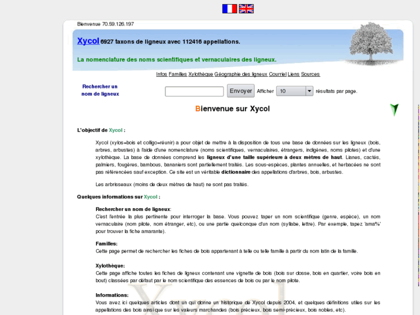Switch site language to French flag
This screenshot has height=315, width=420.
(x=229, y=9)
